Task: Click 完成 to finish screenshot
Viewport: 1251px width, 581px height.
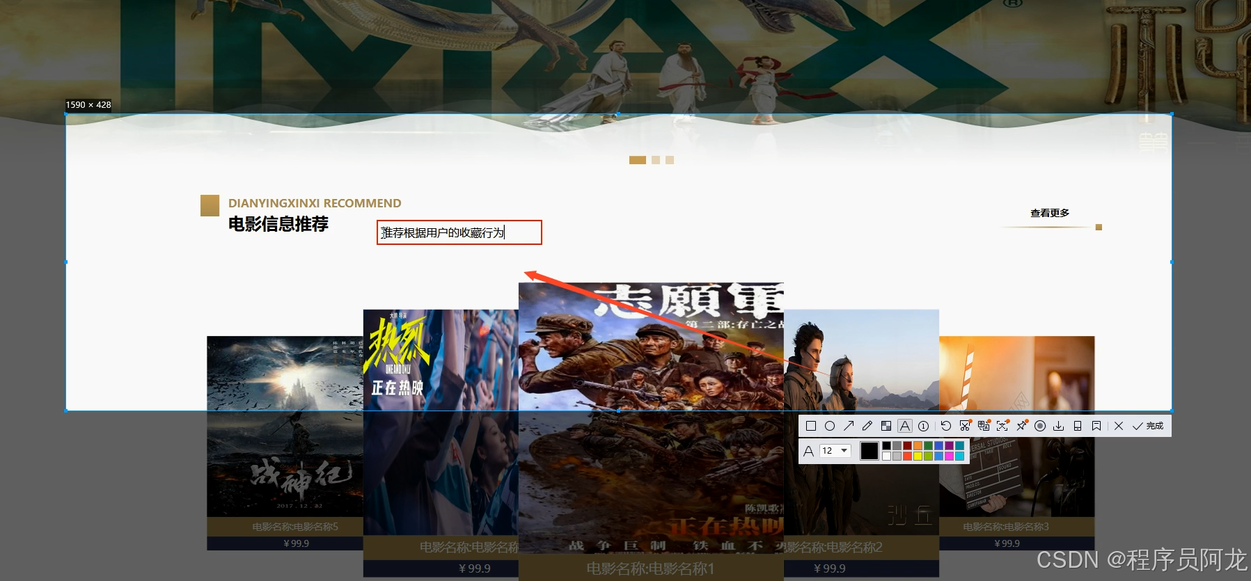Action: click(1148, 426)
